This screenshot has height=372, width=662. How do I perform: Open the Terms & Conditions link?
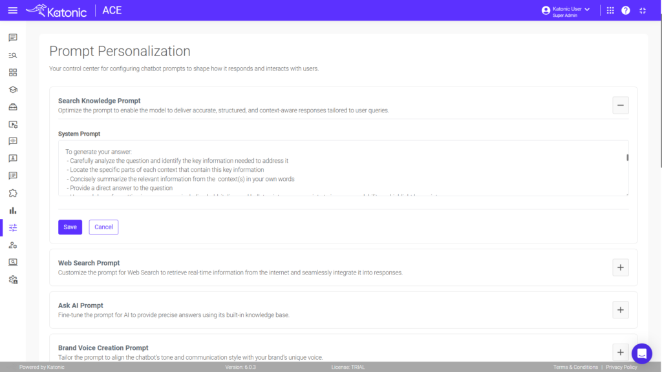coord(575,367)
